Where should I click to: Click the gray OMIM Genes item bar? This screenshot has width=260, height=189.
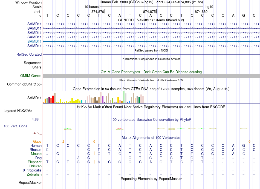tap(151, 76)
